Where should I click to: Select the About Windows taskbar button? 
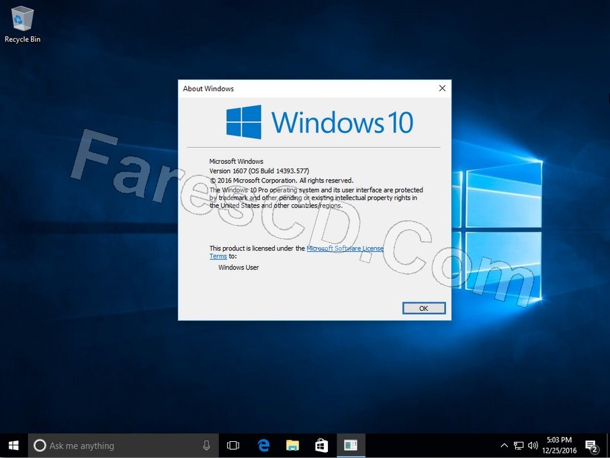351,445
